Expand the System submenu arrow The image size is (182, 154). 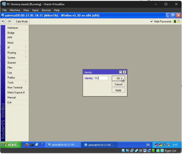click(x=26, y=57)
